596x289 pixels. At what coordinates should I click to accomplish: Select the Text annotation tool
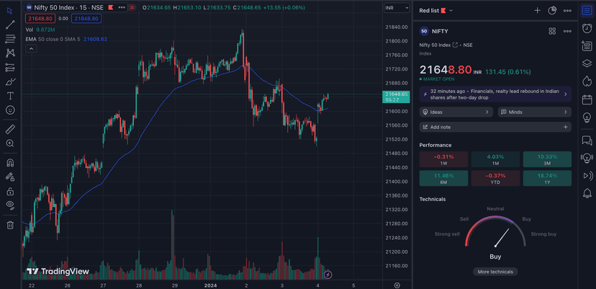click(10, 95)
